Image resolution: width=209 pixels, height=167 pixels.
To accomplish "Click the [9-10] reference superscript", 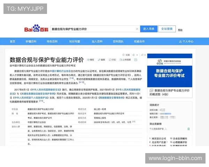I will (82, 82).
